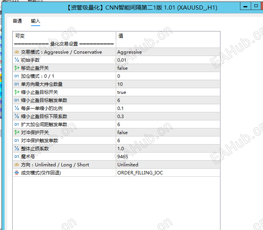Select the 加仓模式：0 / 1 label
Screen dimensions: 263x230
point(38,76)
